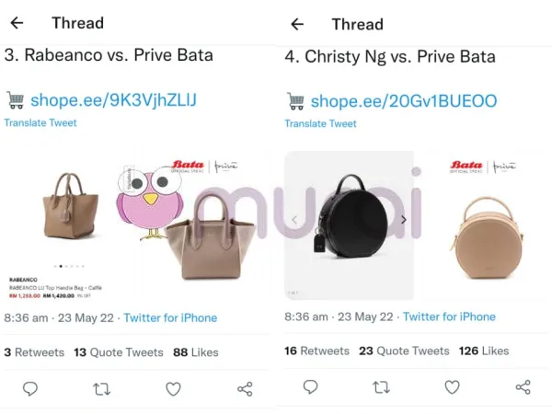Retweet the Rabeanco vs. Prive Bata tweet
This screenshot has height=414, width=552.
coord(102,389)
